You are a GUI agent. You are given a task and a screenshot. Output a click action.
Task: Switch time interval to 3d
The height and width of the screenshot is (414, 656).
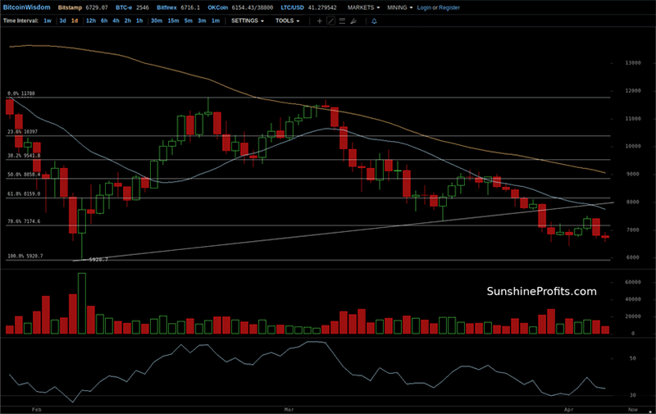tap(62, 20)
